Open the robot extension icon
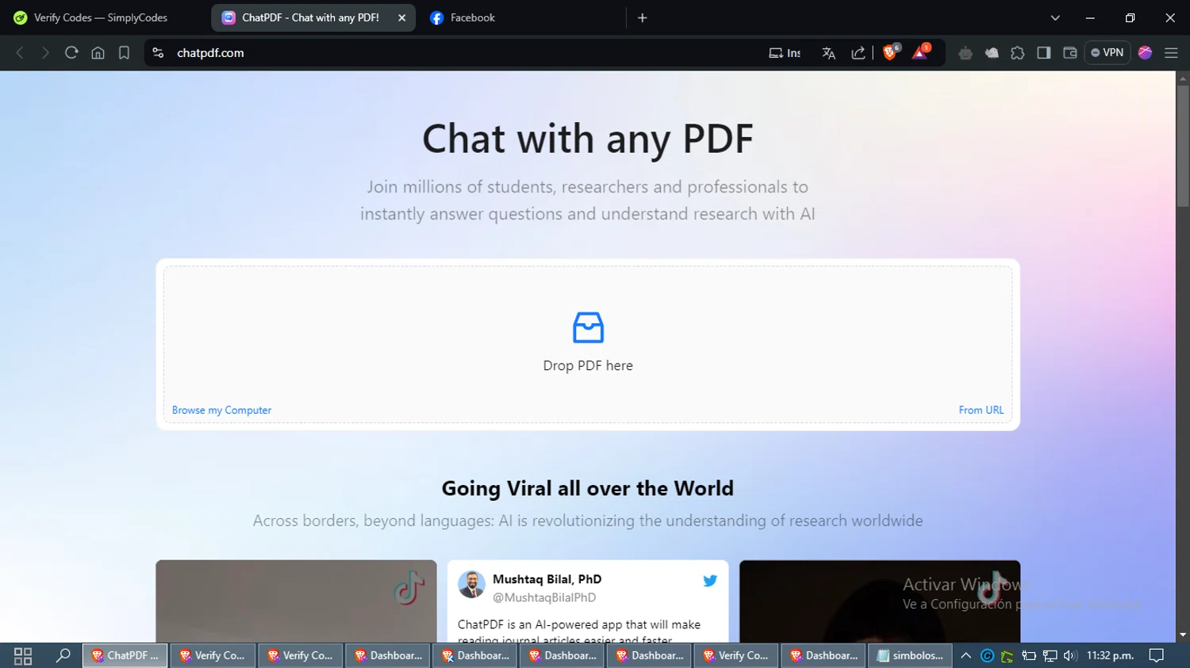1190x668 pixels. (965, 53)
